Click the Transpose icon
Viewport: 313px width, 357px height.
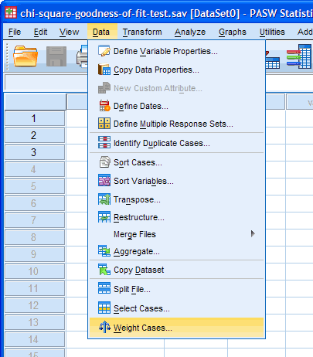click(x=104, y=199)
